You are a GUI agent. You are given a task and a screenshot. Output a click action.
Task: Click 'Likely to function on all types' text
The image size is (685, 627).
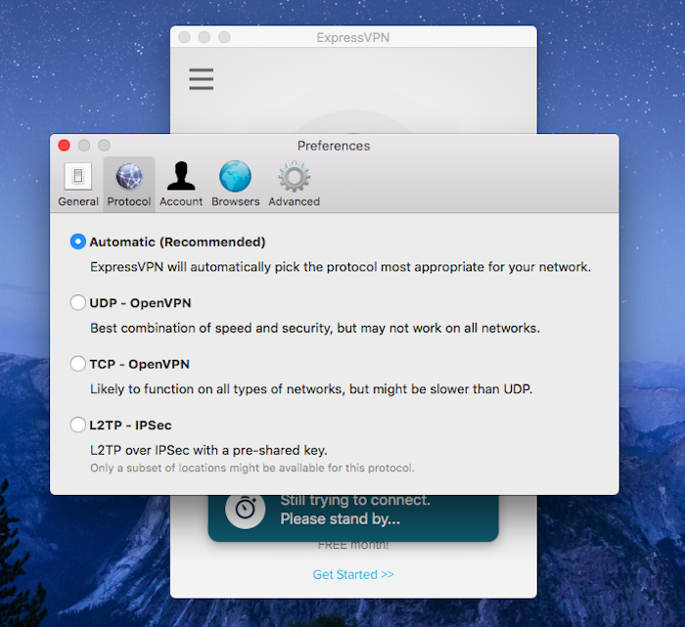[x=311, y=389]
